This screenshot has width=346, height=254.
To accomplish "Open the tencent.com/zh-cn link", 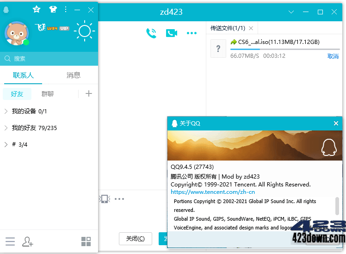I will [213, 192].
